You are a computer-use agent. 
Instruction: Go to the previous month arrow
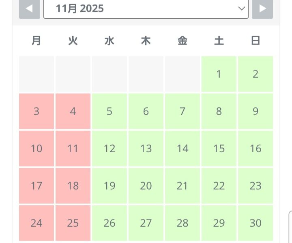click(30, 9)
